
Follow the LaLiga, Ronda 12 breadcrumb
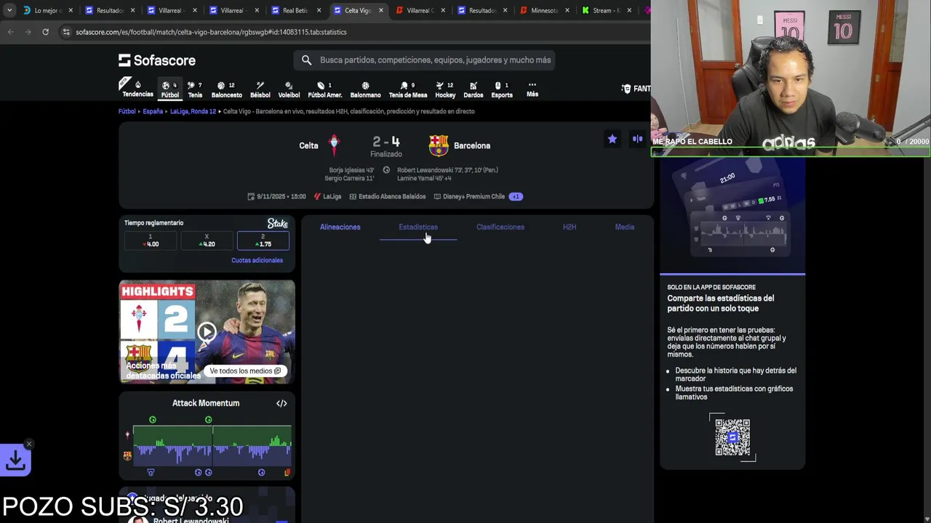coord(193,111)
